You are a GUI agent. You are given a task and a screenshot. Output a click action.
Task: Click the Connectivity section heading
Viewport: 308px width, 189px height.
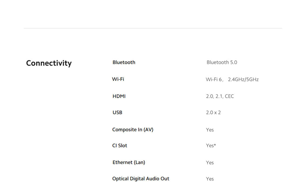(49, 63)
